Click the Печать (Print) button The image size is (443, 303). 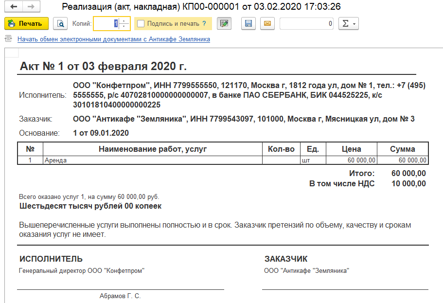pyautogui.click(x=26, y=23)
